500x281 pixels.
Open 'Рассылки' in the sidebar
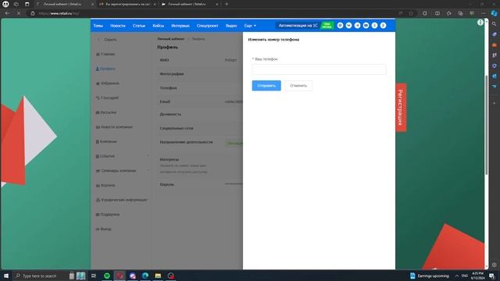pyautogui.click(x=106, y=112)
